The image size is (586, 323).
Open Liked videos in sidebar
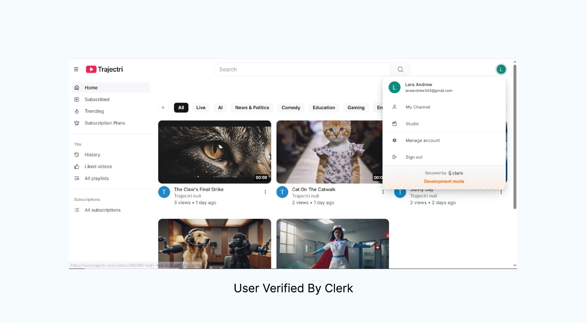coord(98,167)
